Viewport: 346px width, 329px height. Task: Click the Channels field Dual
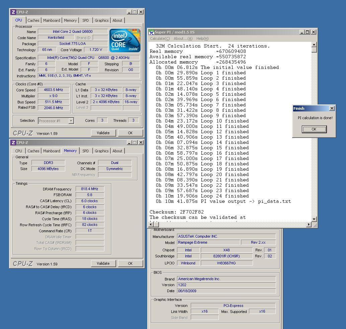pyautogui.click(x=115, y=163)
